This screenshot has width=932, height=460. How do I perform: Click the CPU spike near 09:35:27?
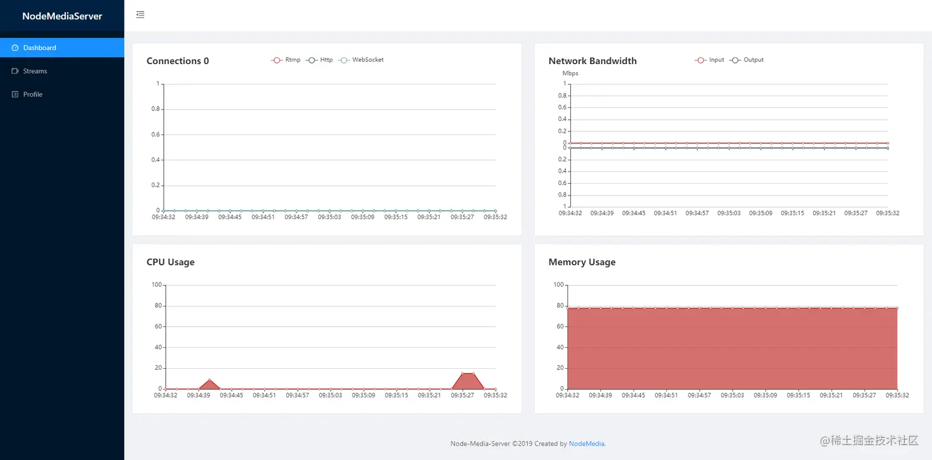pos(467,381)
